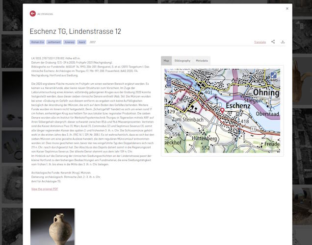The image size is (312, 245).
Task: Open the share icon
Action: tap(273, 42)
